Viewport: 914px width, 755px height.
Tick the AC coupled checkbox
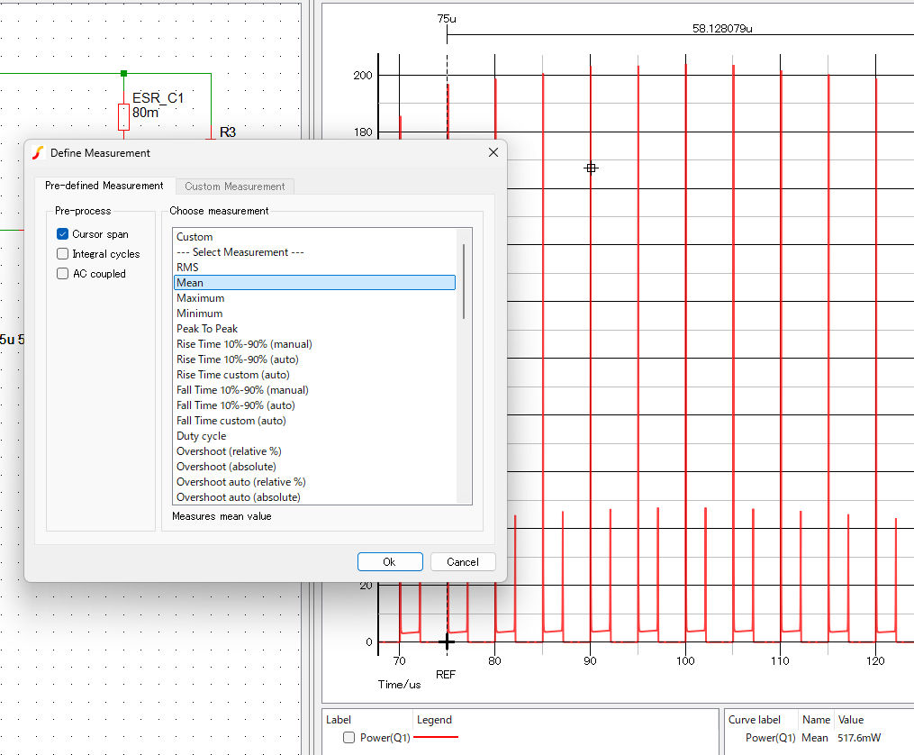(63, 274)
